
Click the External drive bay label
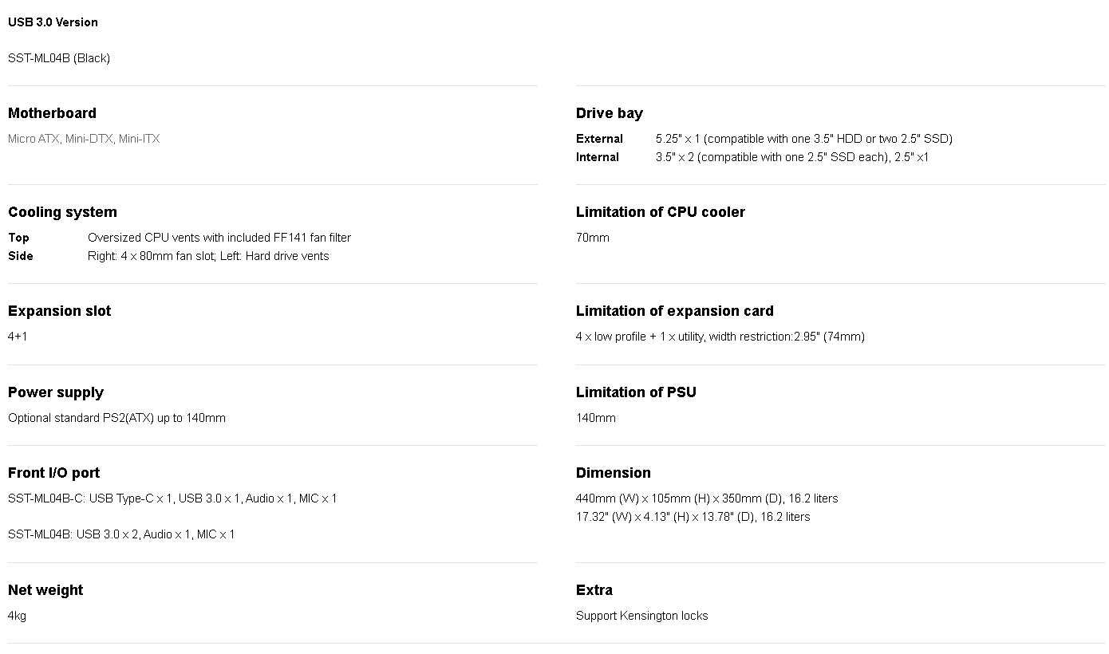[599, 139]
